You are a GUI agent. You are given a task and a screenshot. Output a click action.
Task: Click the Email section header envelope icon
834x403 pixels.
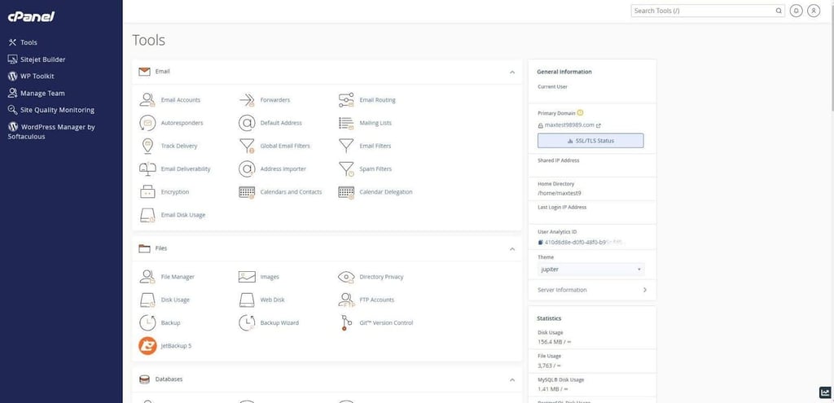pos(144,72)
